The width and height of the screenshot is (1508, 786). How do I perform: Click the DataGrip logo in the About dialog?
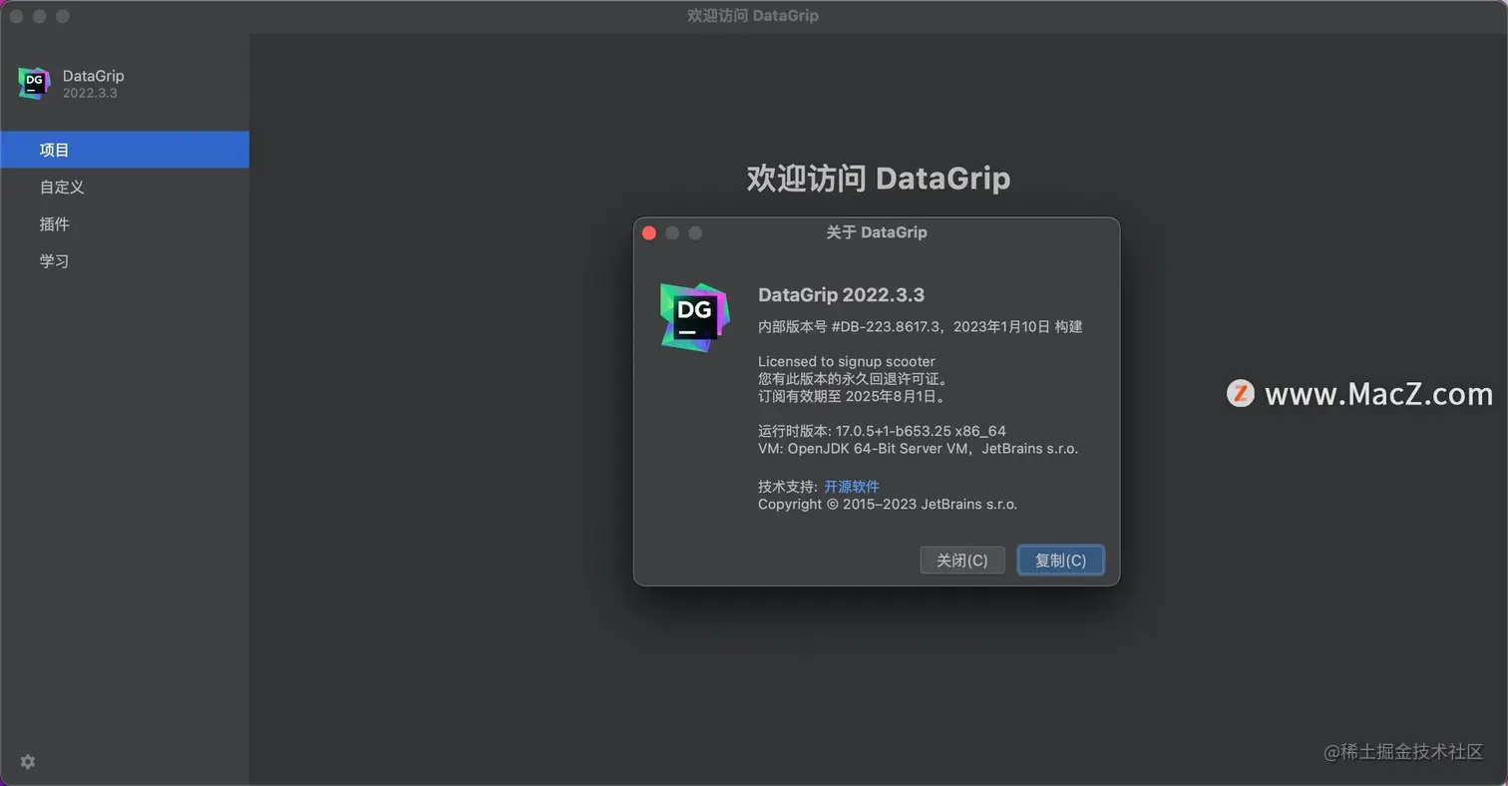click(694, 316)
